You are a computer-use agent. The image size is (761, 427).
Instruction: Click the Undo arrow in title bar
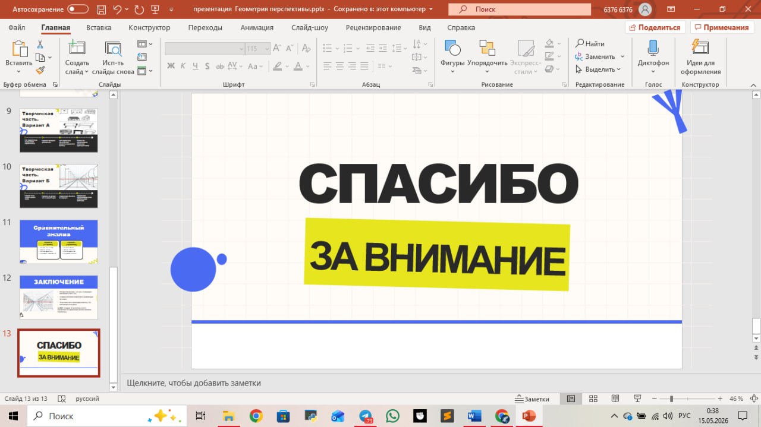117,10
